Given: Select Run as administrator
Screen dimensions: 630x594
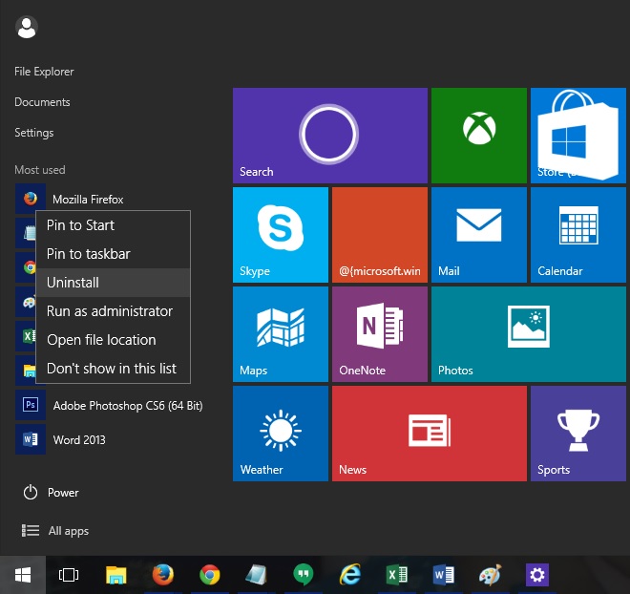Looking at the screenshot, I should [114, 311].
